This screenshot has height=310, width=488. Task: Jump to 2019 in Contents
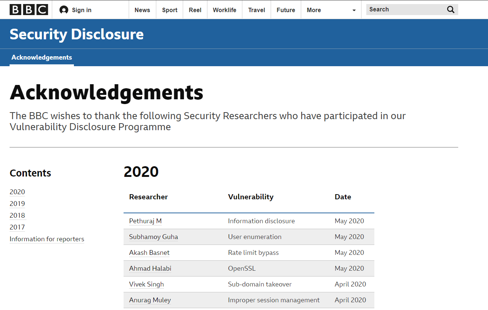point(17,204)
